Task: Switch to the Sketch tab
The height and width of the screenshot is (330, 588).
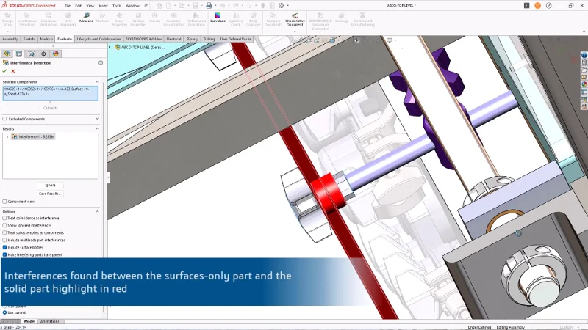Action: pos(29,39)
